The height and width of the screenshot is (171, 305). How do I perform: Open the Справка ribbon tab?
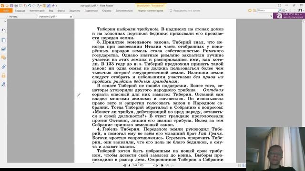(x=107, y=10)
